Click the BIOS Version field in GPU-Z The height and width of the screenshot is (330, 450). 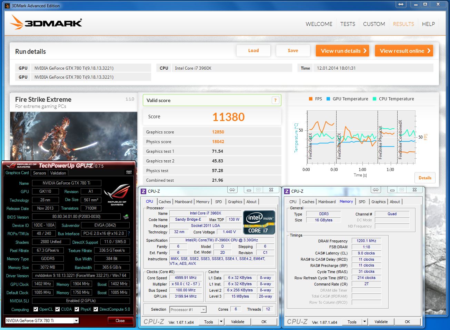(x=76, y=217)
